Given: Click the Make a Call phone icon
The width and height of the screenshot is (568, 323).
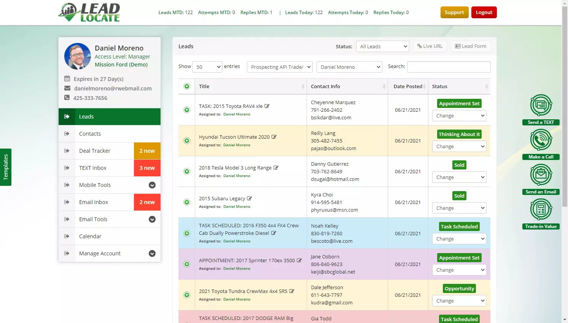Looking at the screenshot, I should (x=541, y=140).
